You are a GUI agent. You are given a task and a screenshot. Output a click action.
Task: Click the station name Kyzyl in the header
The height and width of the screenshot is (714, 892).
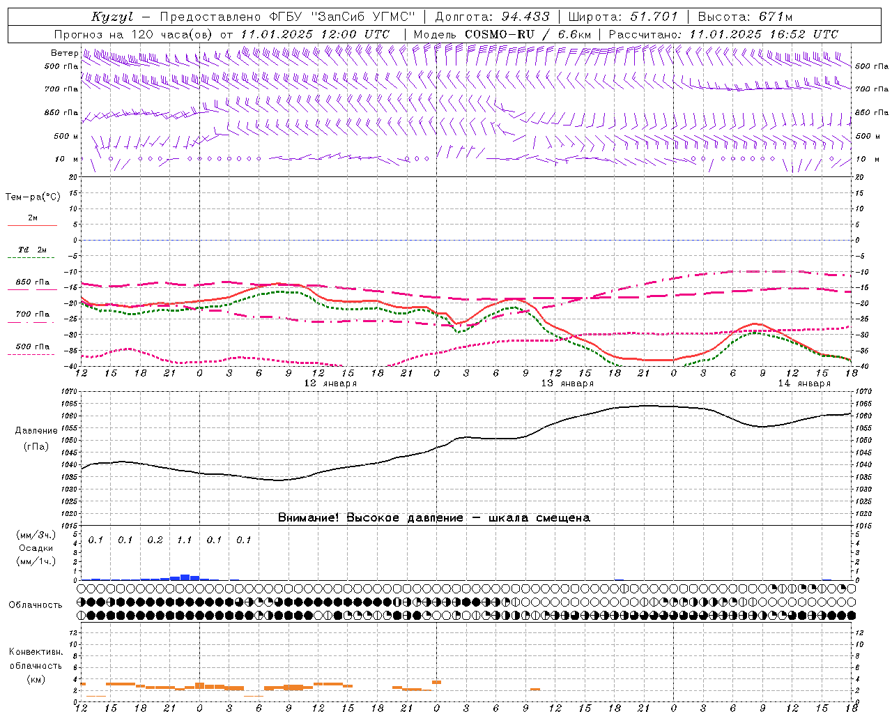[112, 17]
